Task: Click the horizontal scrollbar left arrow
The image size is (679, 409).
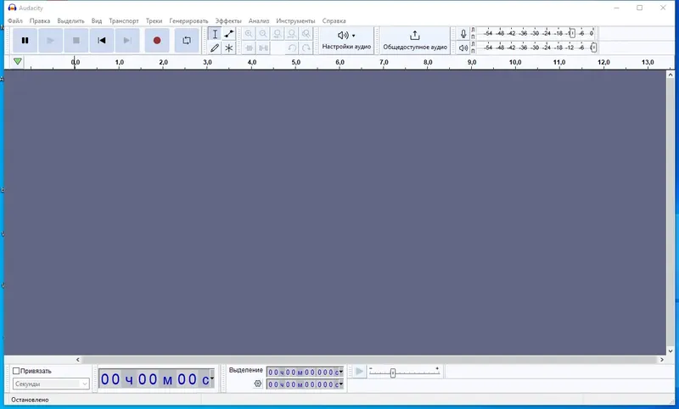Action: click(x=78, y=360)
